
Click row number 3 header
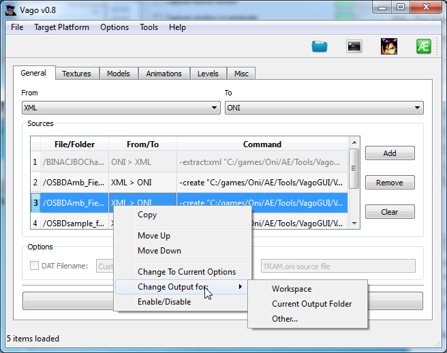click(x=35, y=202)
